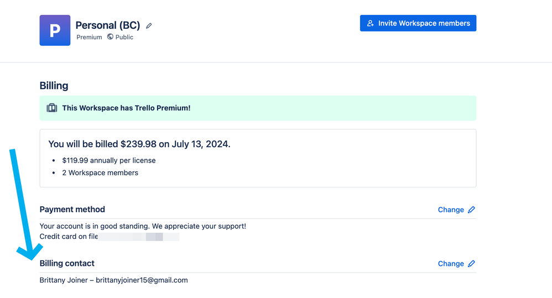Click the pencil icon beside Personal (BC)
Viewport: 552px width, 298px height.
click(149, 25)
